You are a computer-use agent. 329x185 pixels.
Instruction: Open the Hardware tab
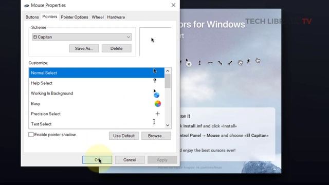116,17
